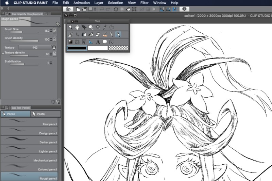The height and width of the screenshot is (181, 272).
Task: Toggle the first snap-to-ruler button in command bar
Action: 163,9
